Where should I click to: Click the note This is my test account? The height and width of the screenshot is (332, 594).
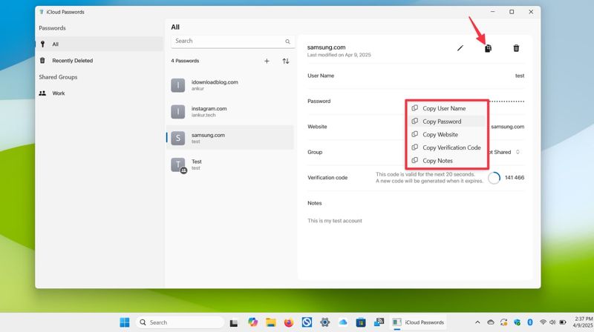point(335,220)
